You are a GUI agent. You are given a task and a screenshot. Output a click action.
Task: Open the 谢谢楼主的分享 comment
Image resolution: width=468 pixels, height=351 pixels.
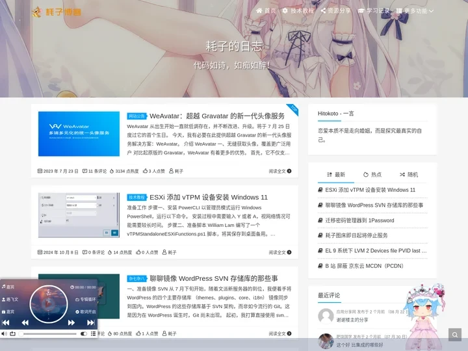point(352,320)
